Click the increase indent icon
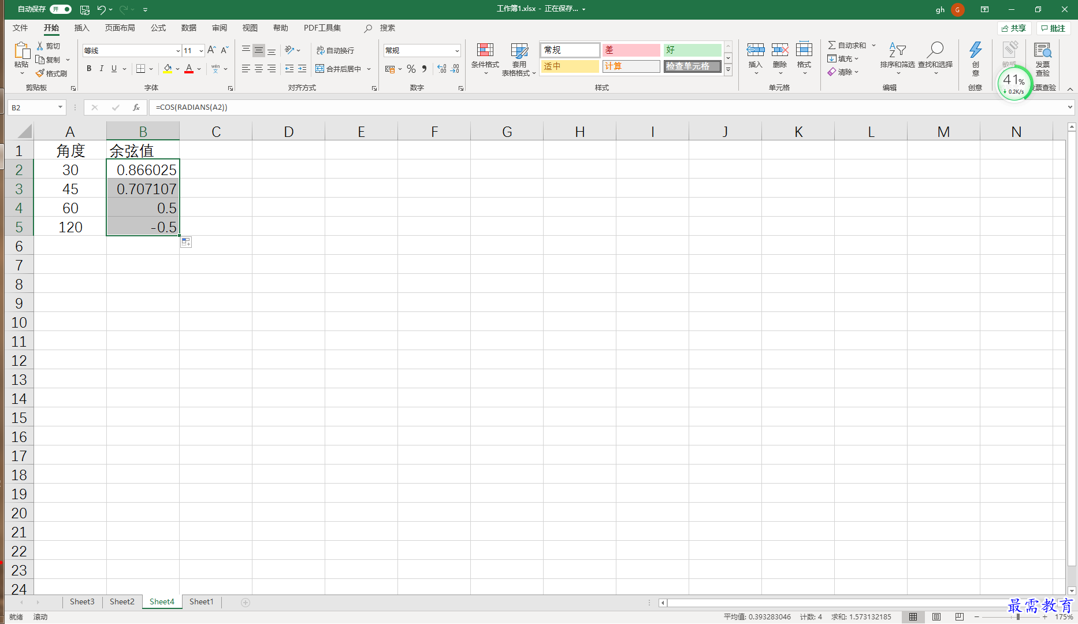Image resolution: width=1078 pixels, height=624 pixels. tap(302, 69)
